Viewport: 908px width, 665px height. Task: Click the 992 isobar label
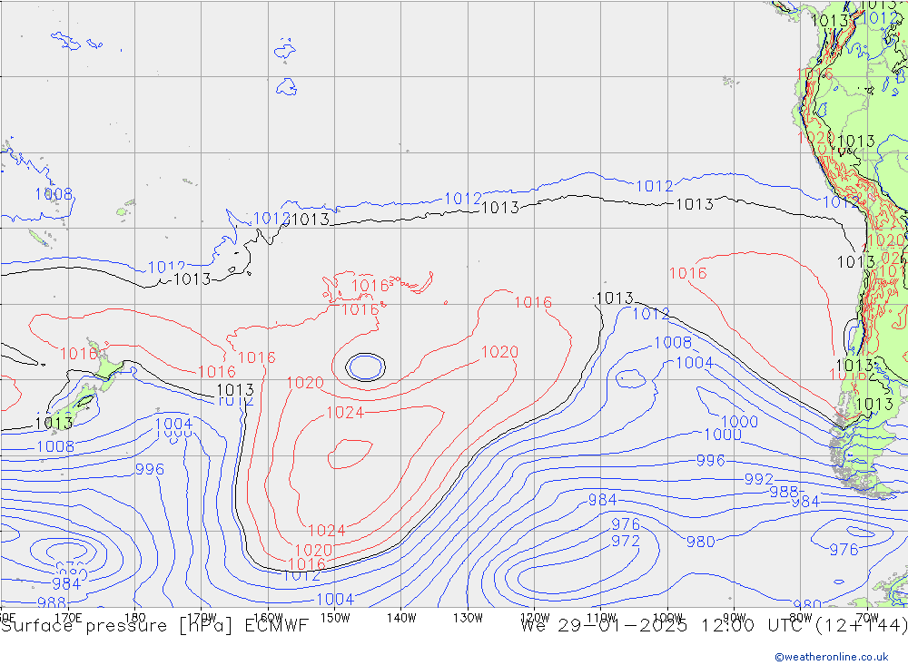(x=758, y=479)
